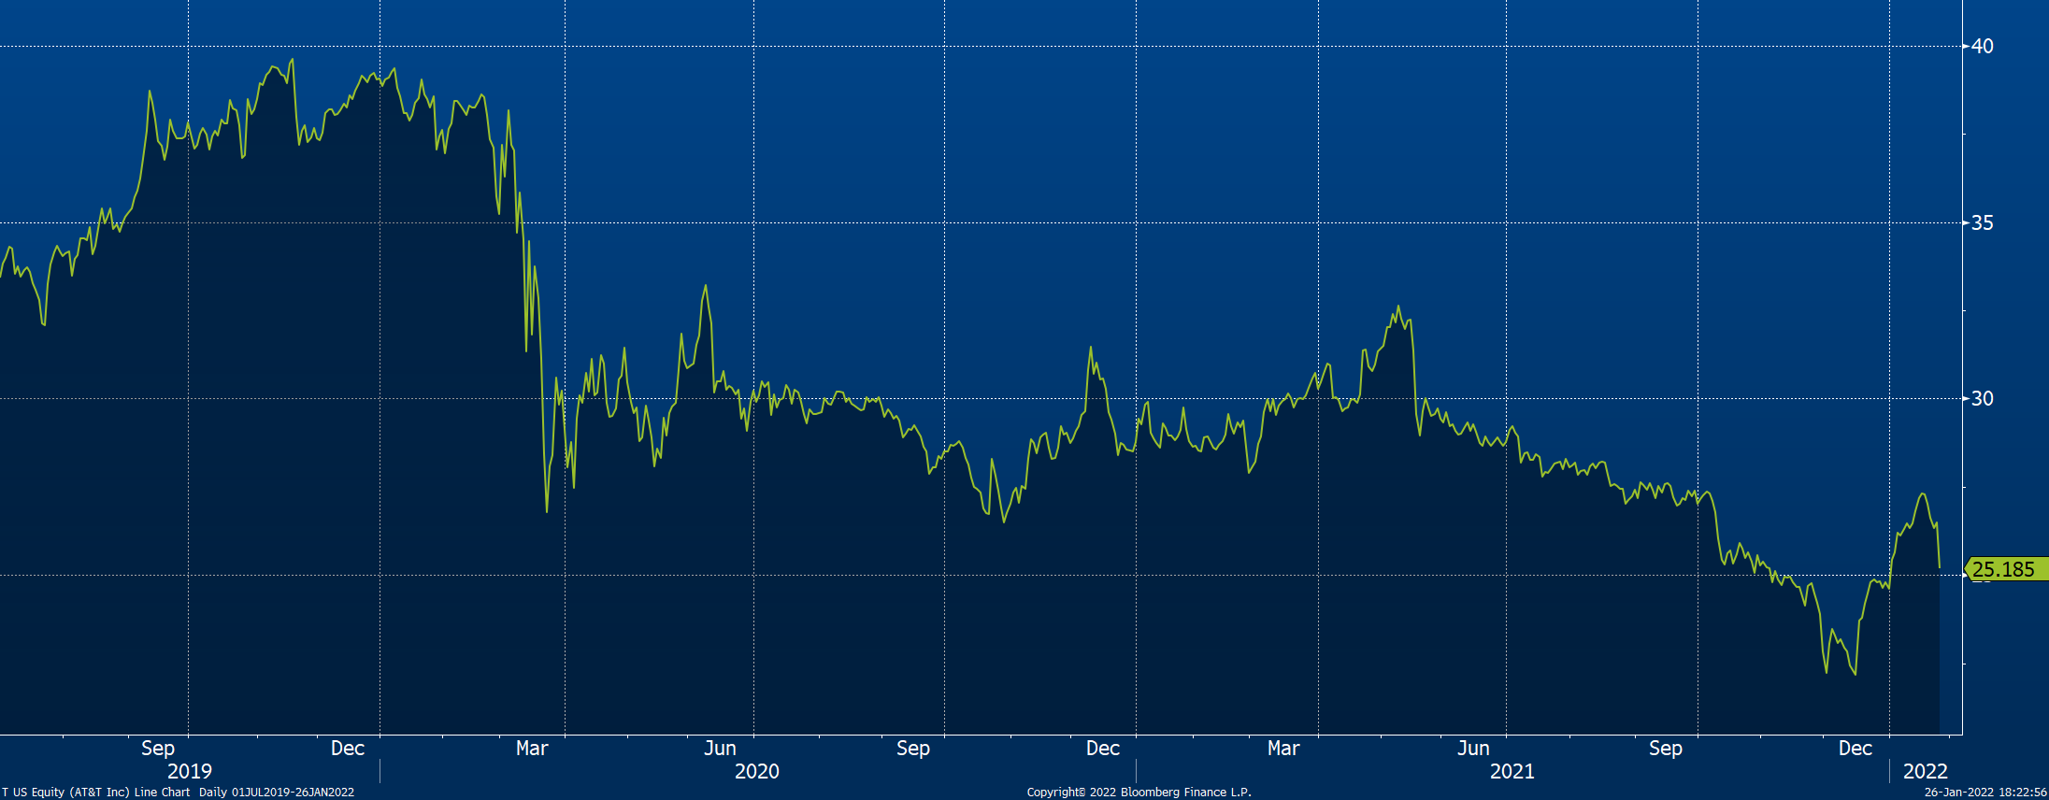Click the 26-Jan-2022 18:22:56 timestamp
The width and height of the screenshot is (2049, 800).
pos(1985,793)
